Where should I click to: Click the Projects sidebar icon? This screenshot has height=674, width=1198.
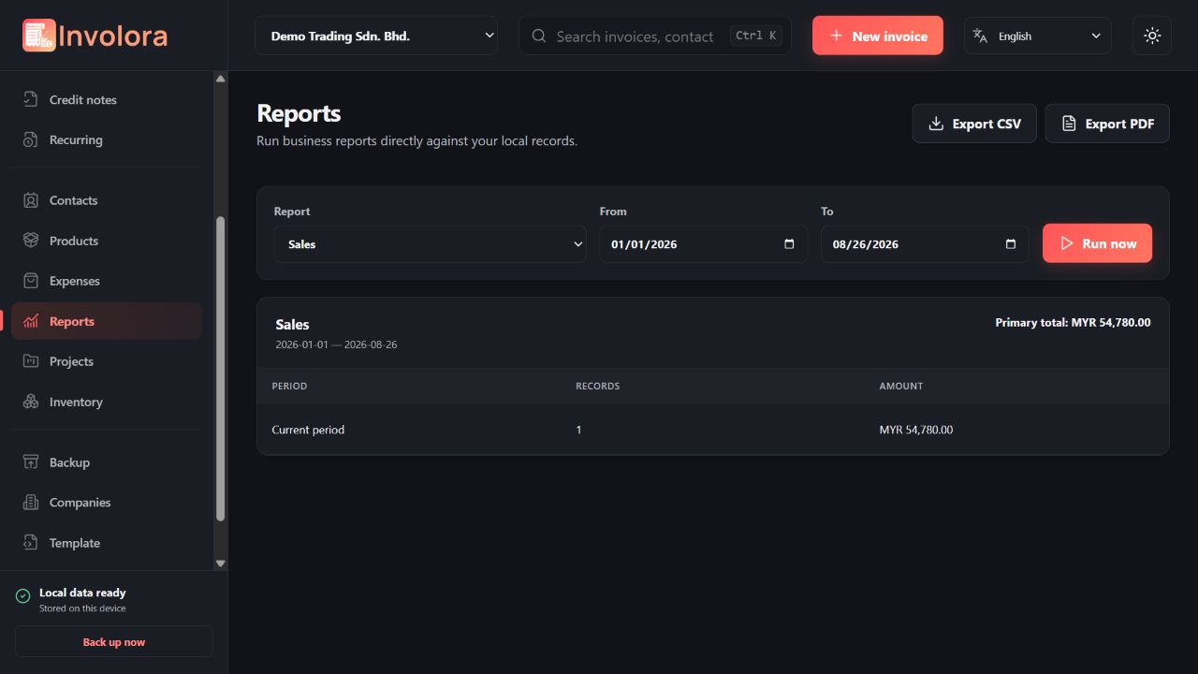pos(31,361)
